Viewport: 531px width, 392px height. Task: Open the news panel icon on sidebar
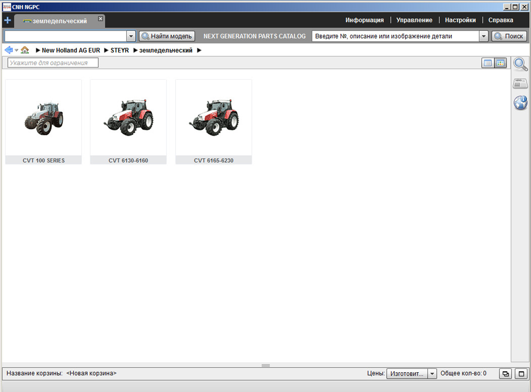(520, 83)
